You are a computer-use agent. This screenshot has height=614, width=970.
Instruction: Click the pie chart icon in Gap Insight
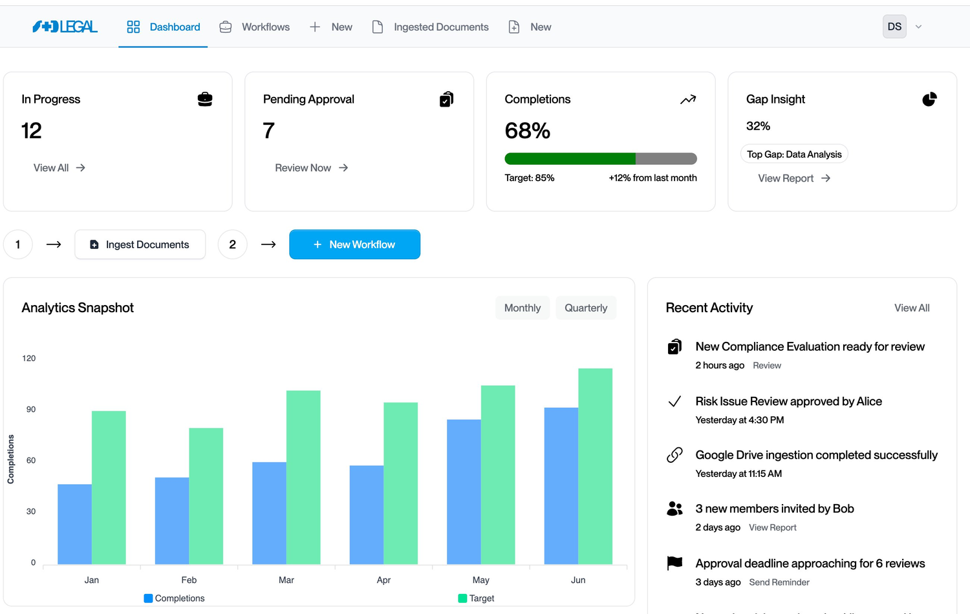929,99
